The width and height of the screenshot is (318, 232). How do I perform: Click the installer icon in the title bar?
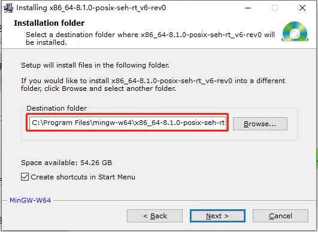click(8, 8)
